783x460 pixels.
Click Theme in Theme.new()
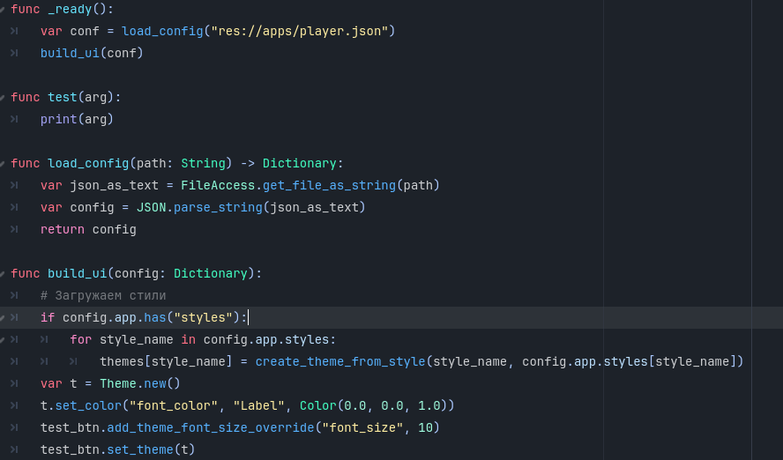(x=118, y=383)
